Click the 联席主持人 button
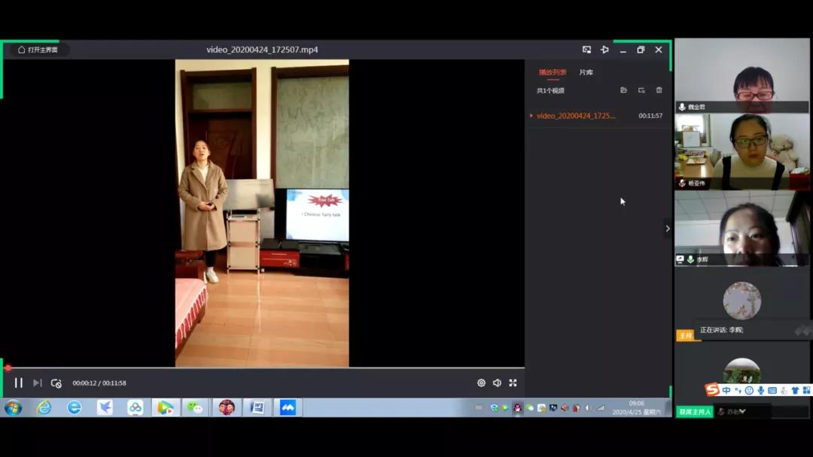813x457 pixels. (694, 412)
